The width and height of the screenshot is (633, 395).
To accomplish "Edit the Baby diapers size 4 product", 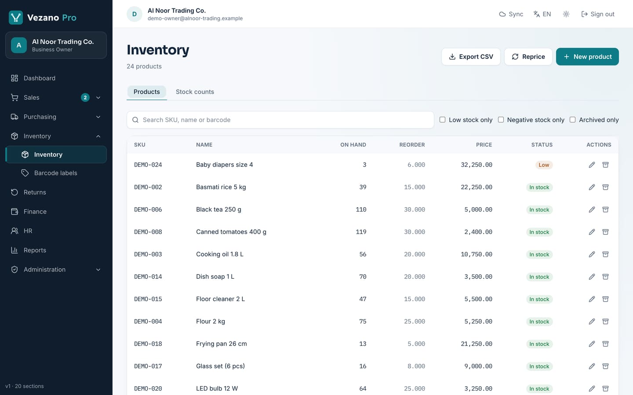I will coord(592,165).
